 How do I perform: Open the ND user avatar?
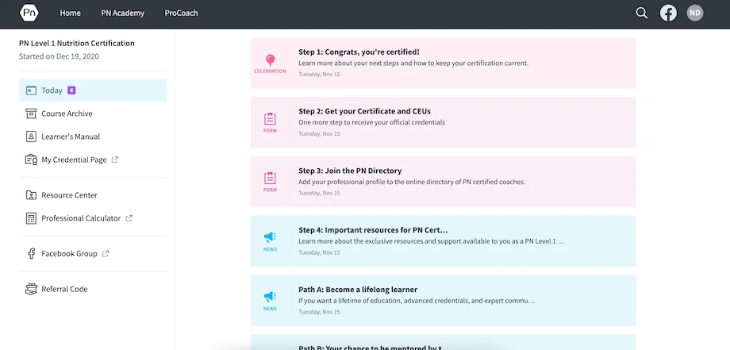click(694, 13)
